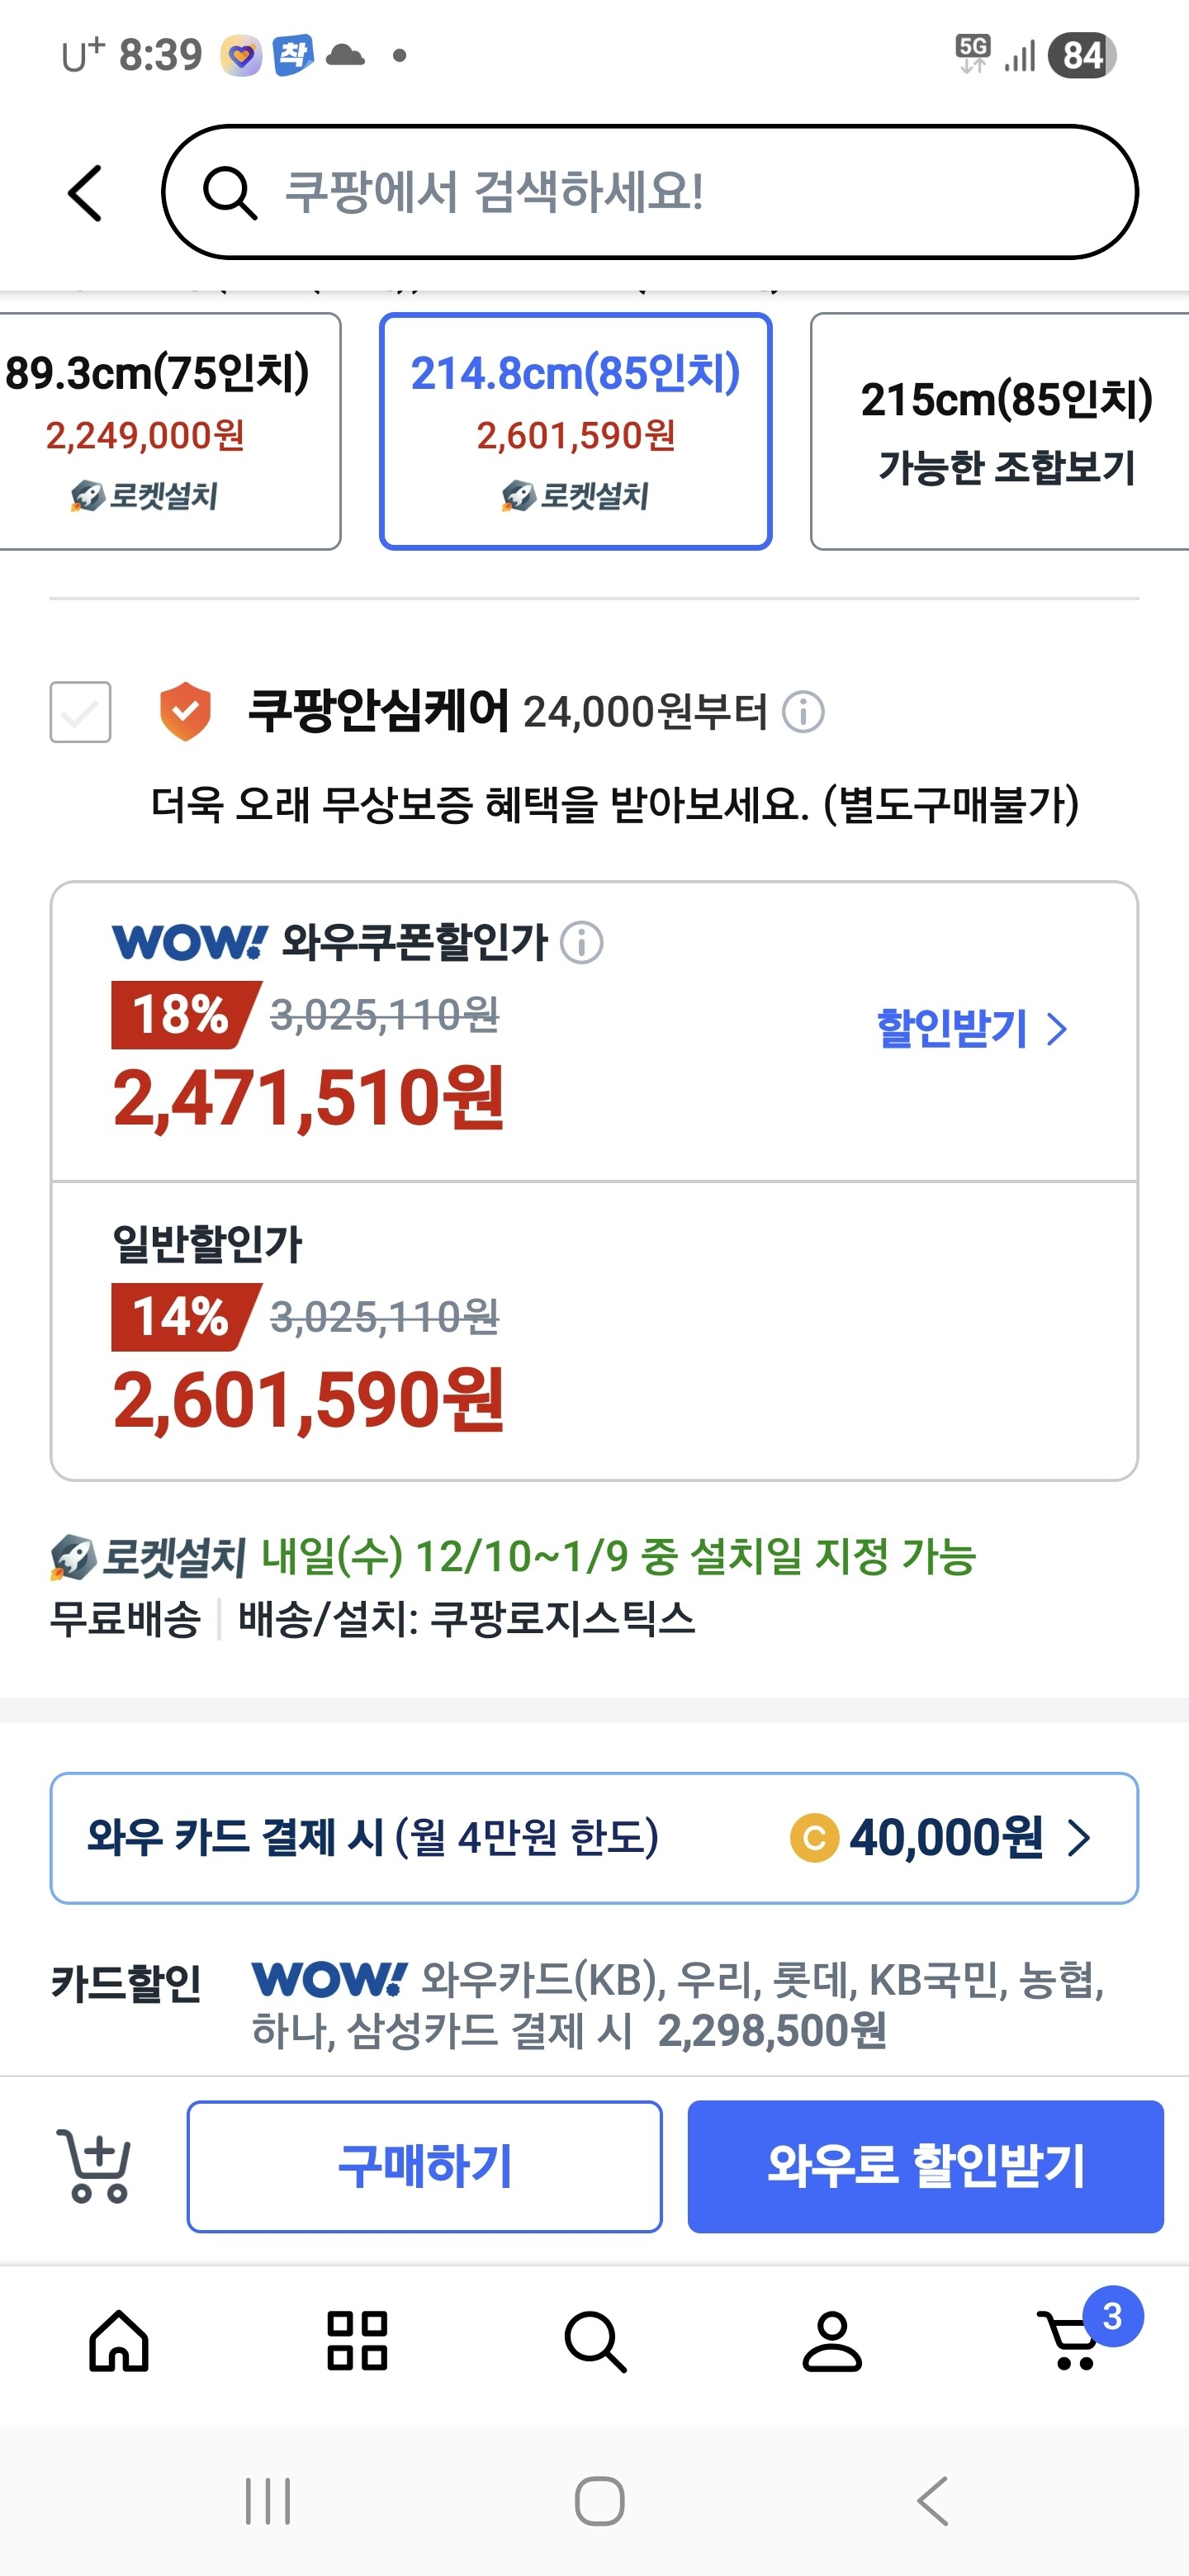Viewport: 1189px width, 2576px height.
Task: Tap the back arrow beside search bar
Action: (x=86, y=192)
